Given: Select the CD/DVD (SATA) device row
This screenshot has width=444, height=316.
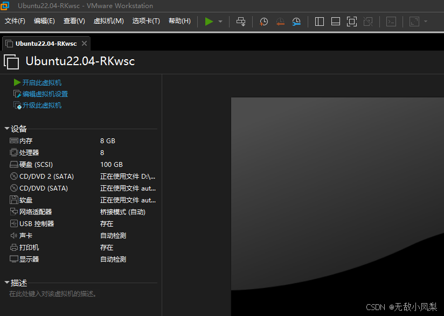Looking at the screenshot, I should (x=82, y=188).
